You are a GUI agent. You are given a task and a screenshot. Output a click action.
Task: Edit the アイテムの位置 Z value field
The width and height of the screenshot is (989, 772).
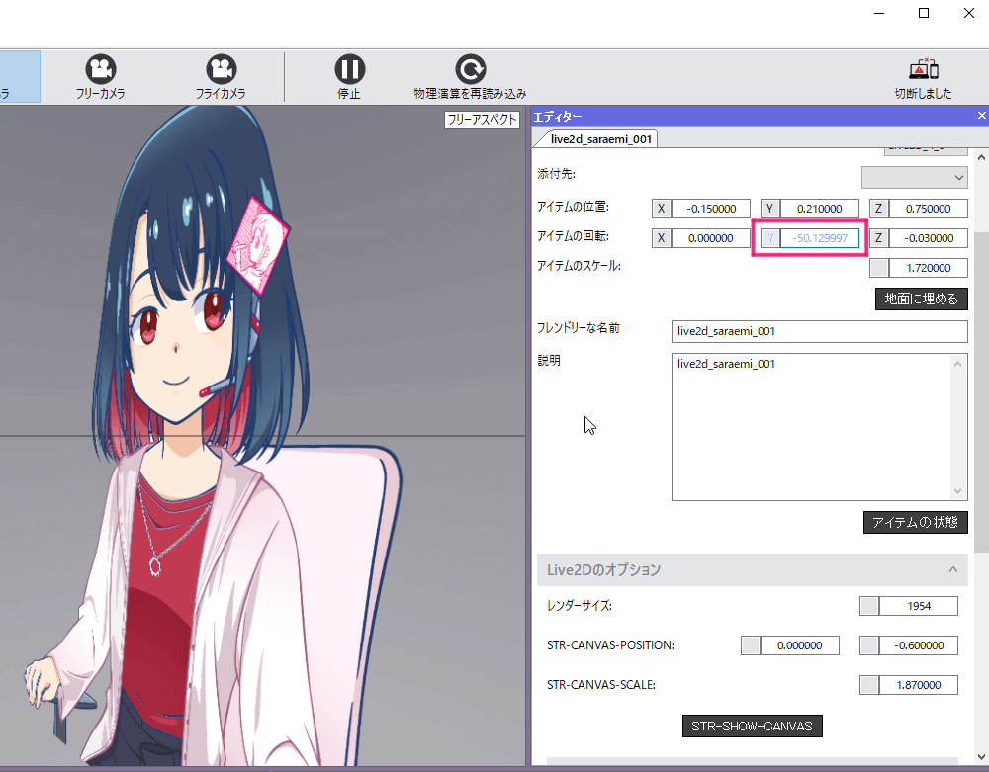[x=929, y=209]
